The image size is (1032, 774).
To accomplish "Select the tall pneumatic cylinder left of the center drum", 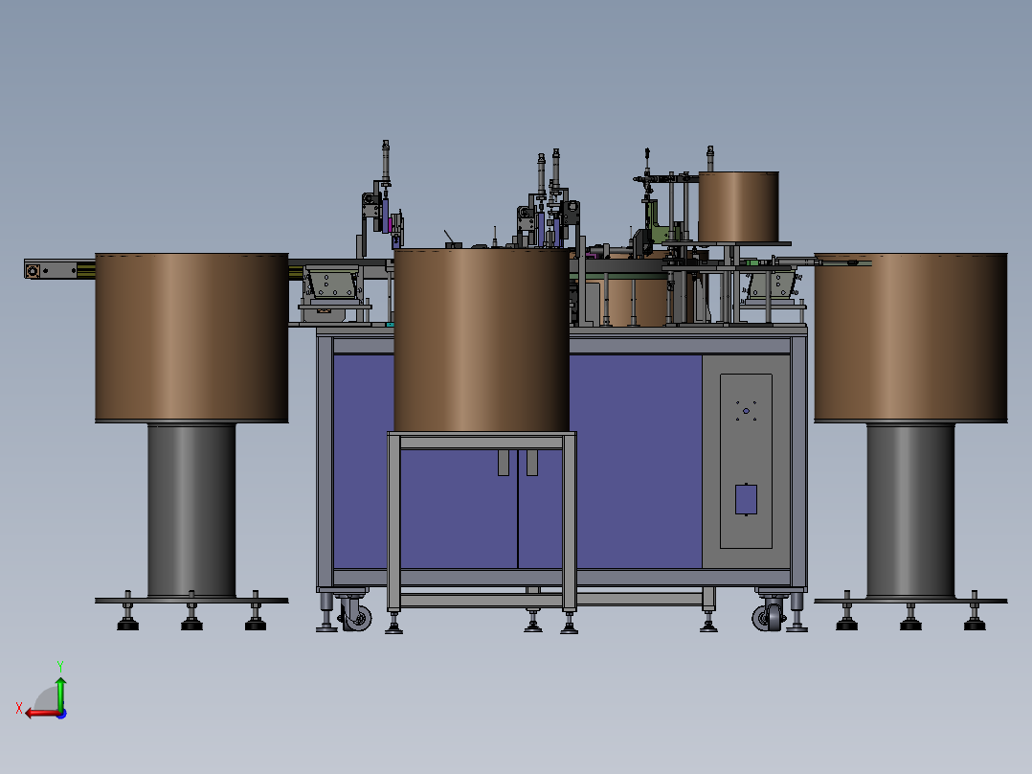I will click(386, 163).
